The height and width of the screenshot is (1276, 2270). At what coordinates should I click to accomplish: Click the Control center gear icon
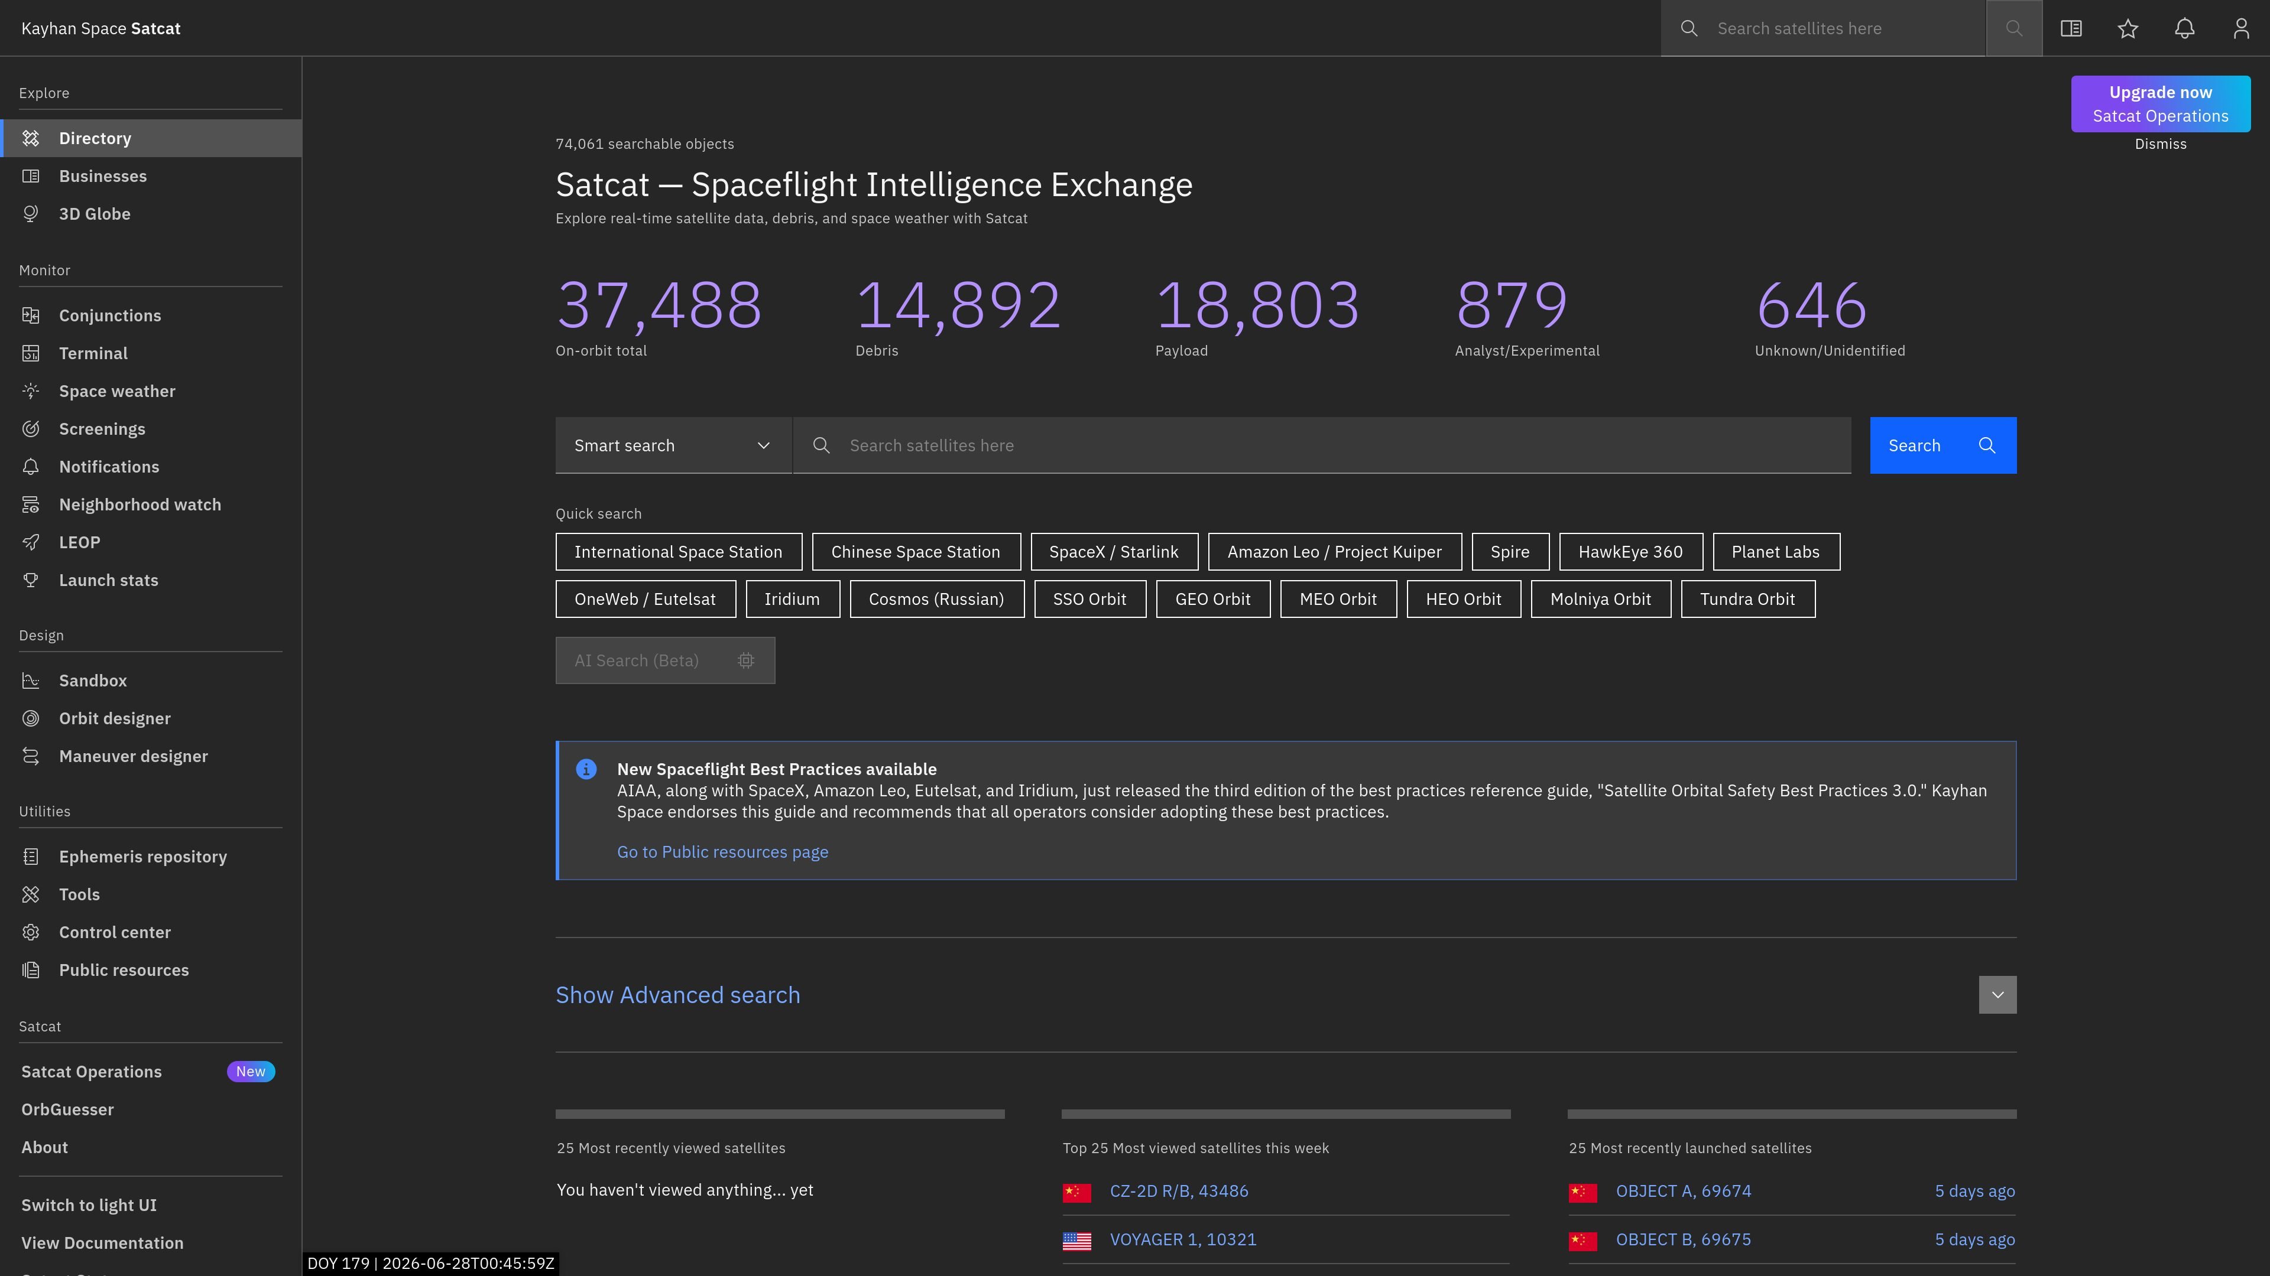31,933
